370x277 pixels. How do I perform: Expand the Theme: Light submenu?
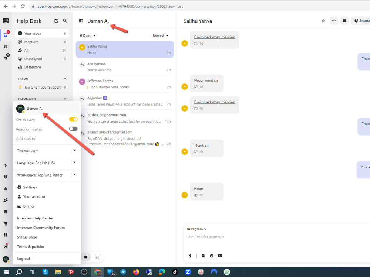coord(47,151)
